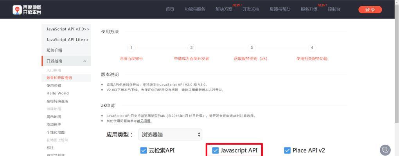Follow the 使用相关服务功能 link
The width and height of the screenshot is (399, 156).
(x=312, y=58)
